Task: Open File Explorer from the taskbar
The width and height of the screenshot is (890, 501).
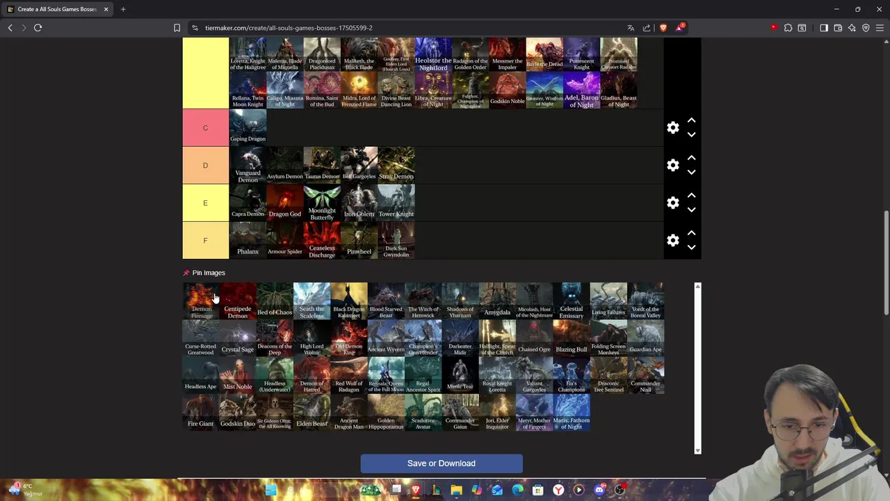Action: pos(456,491)
